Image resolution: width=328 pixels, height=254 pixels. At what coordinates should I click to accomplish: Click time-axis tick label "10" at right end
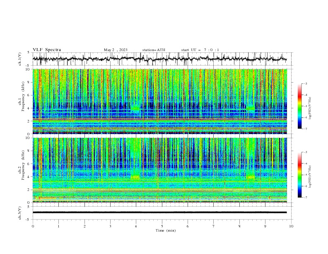(291, 226)
